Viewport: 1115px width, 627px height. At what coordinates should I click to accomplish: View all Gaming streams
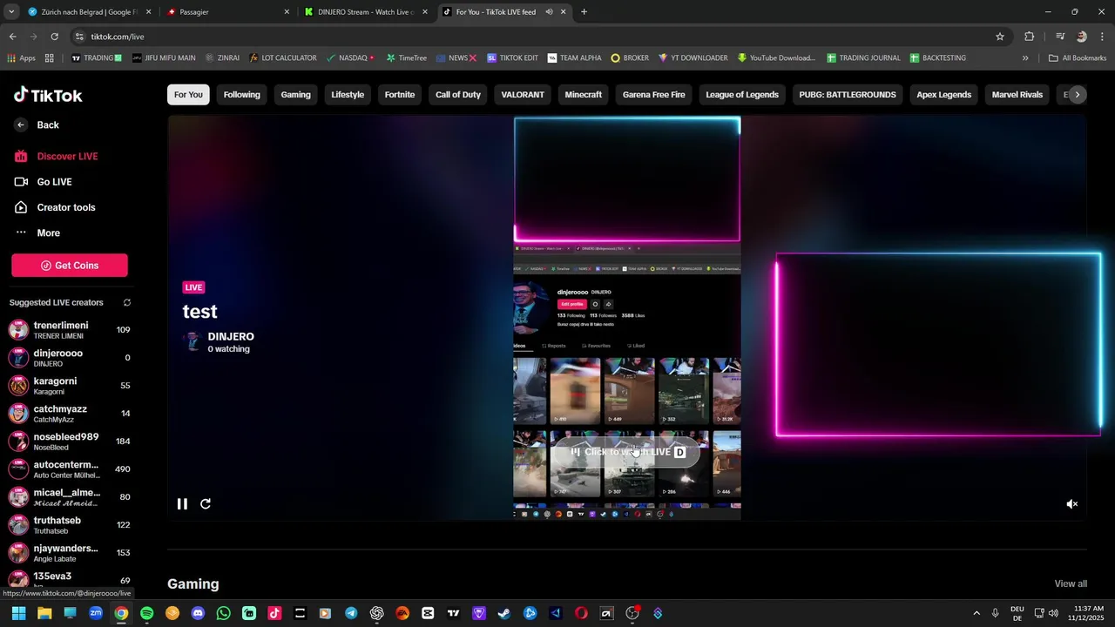click(1071, 584)
